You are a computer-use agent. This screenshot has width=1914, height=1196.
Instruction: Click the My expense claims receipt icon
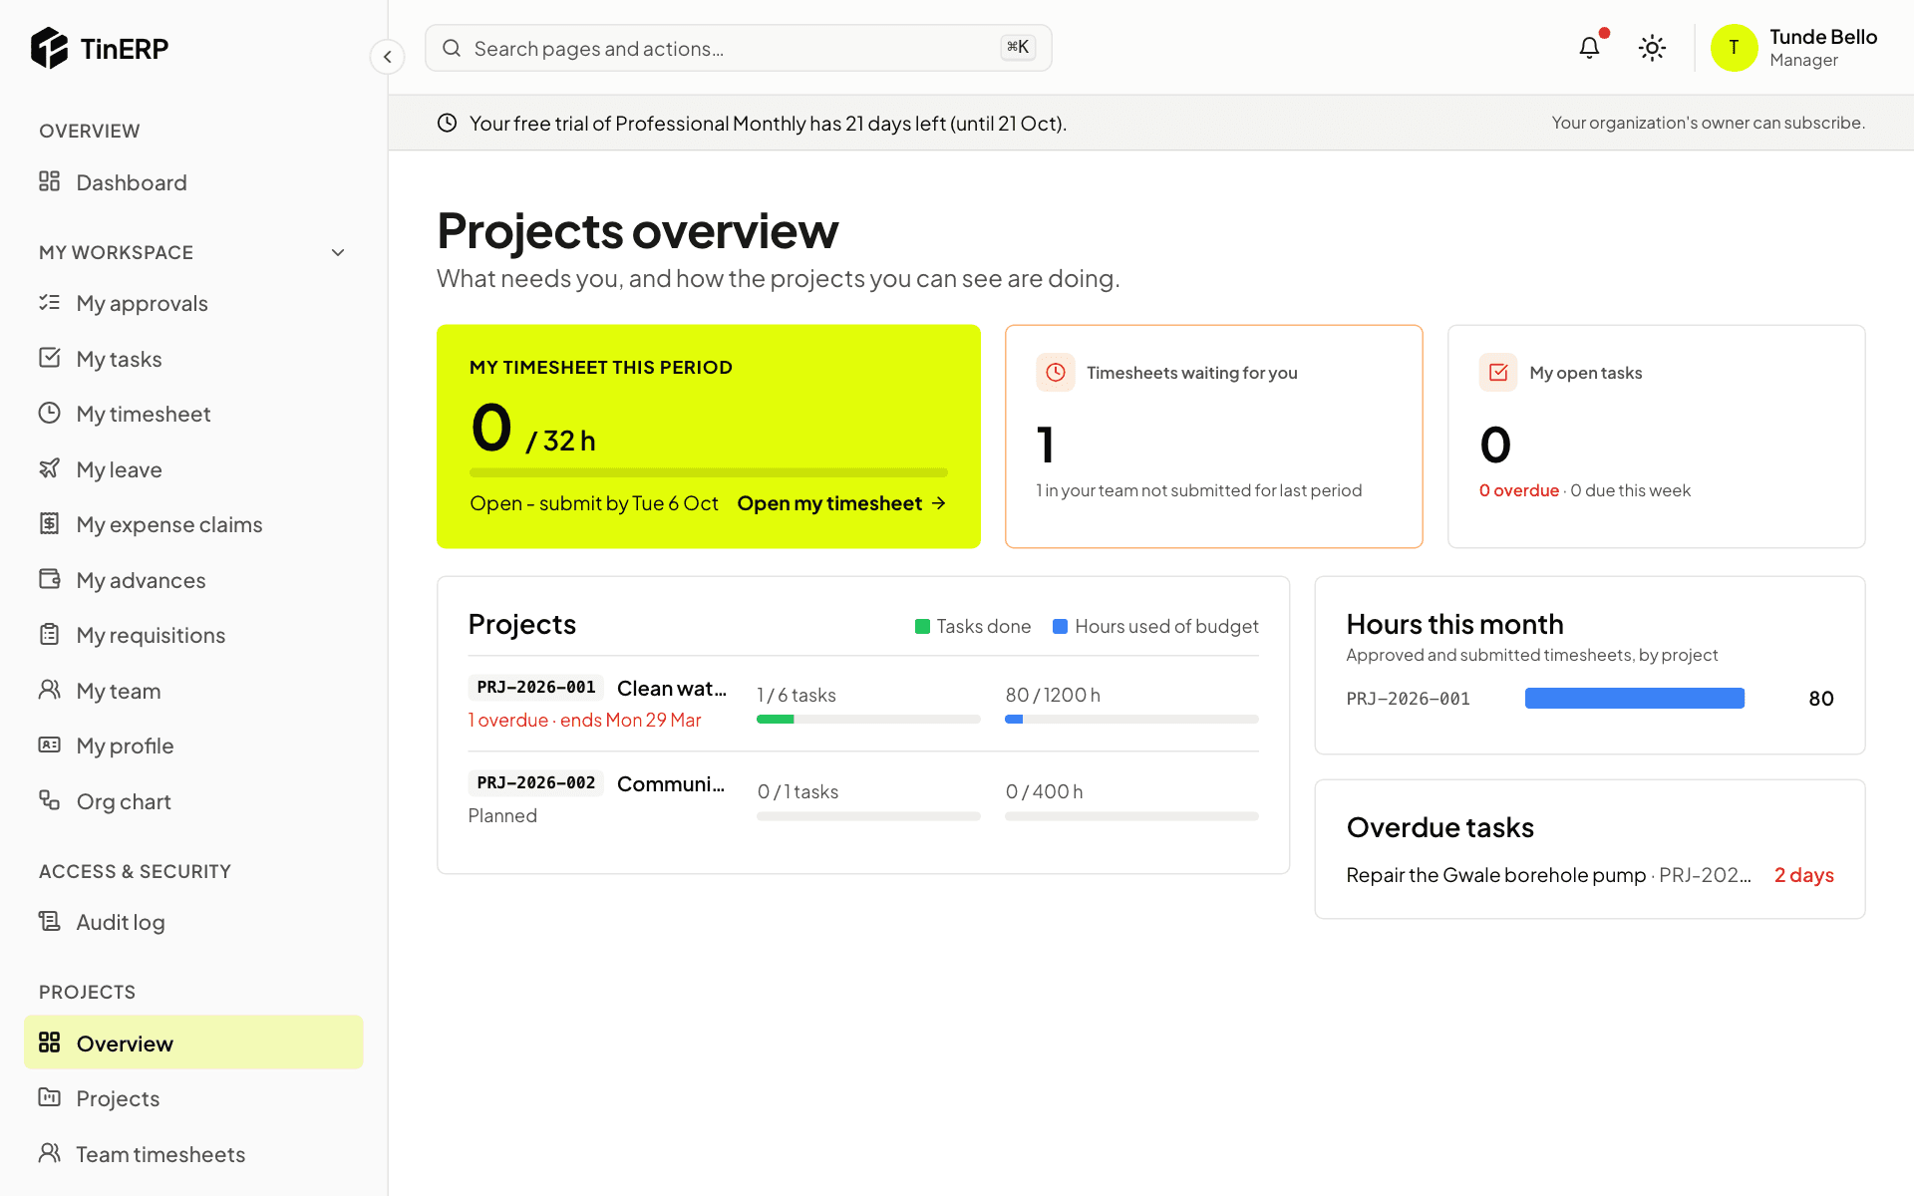point(50,523)
